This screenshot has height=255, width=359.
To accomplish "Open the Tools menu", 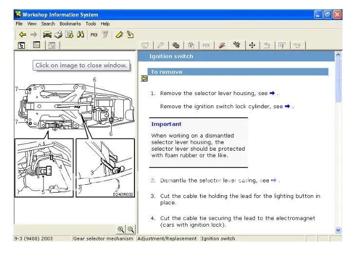I will (91, 23).
